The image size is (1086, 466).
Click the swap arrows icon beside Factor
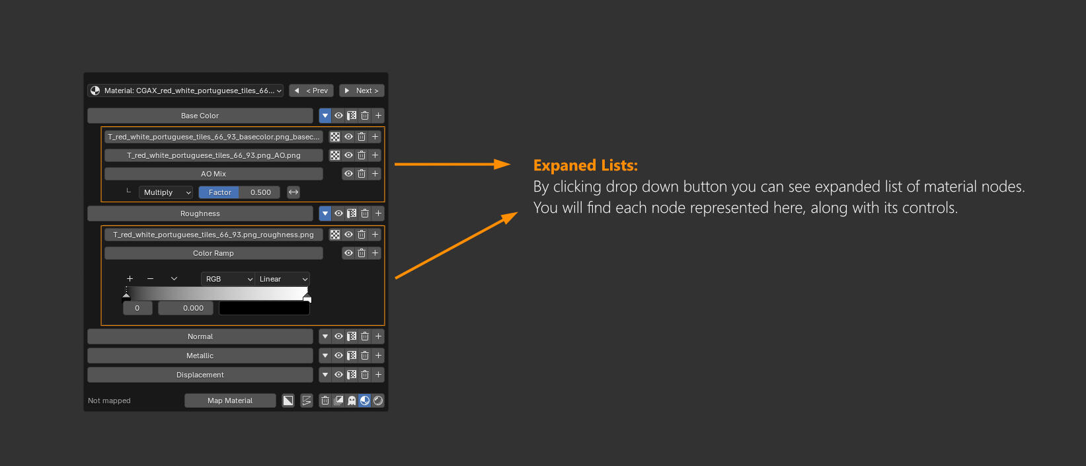(293, 192)
